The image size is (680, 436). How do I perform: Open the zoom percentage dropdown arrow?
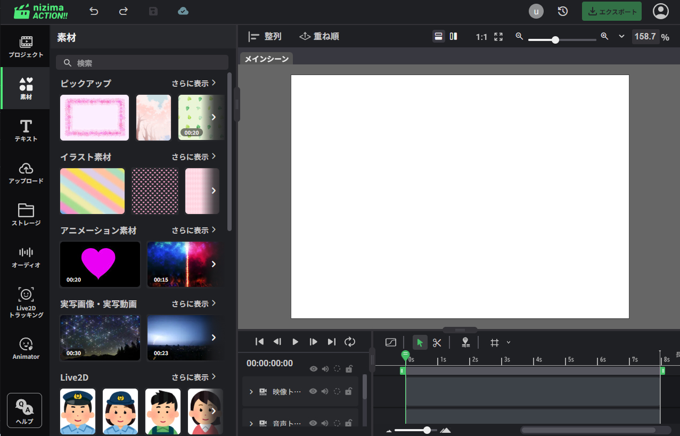coord(621,37)
